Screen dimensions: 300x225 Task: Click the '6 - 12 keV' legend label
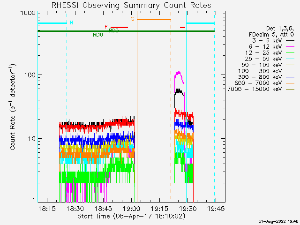point(265,47)
